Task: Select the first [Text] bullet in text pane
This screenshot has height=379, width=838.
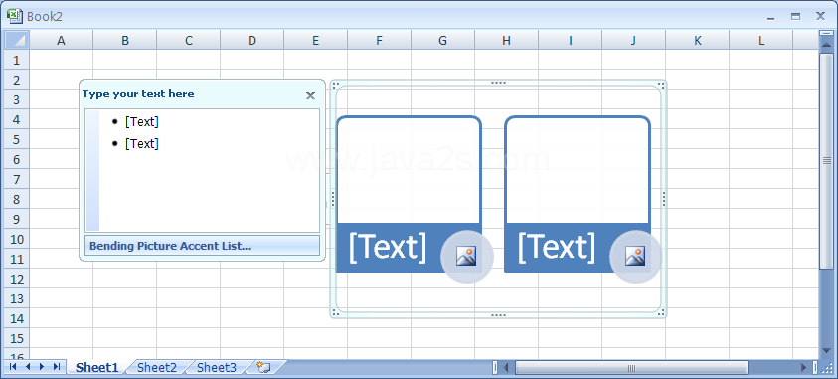Action: coord(141,122)
